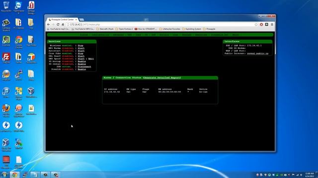
Task: Enable Stealth mode
Action: point(81,69)
